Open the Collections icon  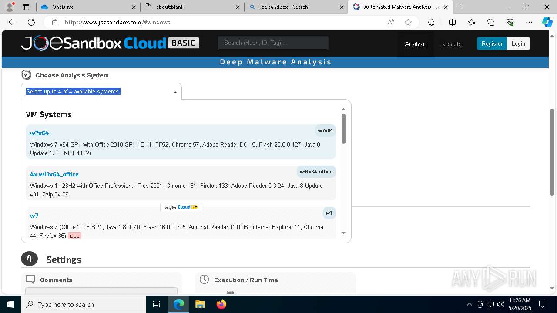[491, 22]
